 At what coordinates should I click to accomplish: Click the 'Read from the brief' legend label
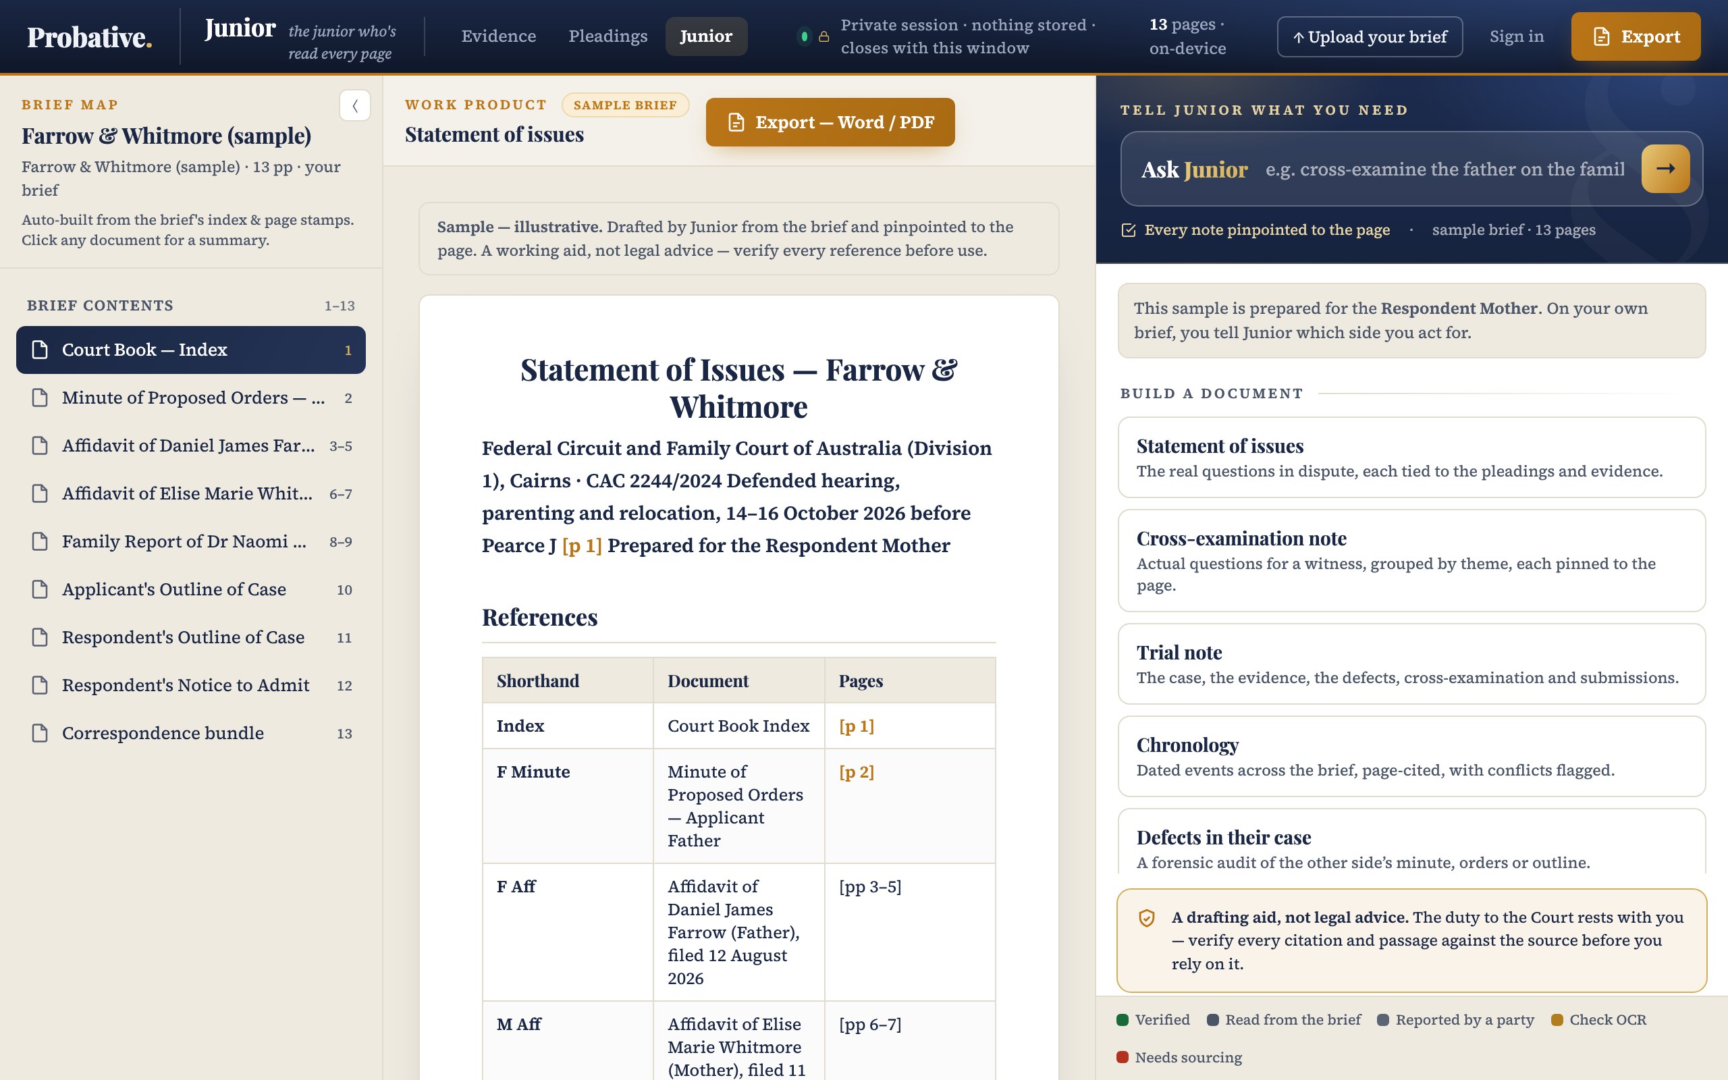click(1293, 1020)
